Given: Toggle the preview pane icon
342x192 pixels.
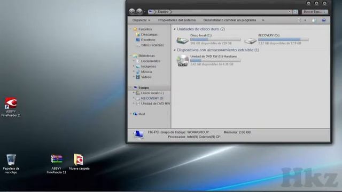Looking at the screenshot, I should pyautogui.click(x=314, y=20).
